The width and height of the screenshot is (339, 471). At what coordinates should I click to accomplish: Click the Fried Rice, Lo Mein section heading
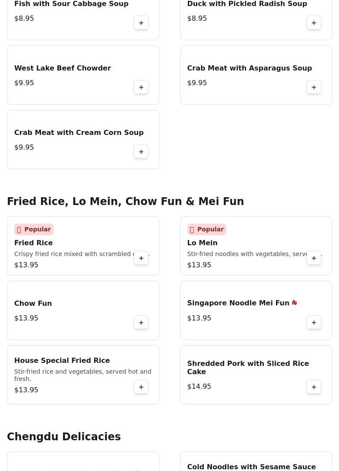tap(125, 202)
